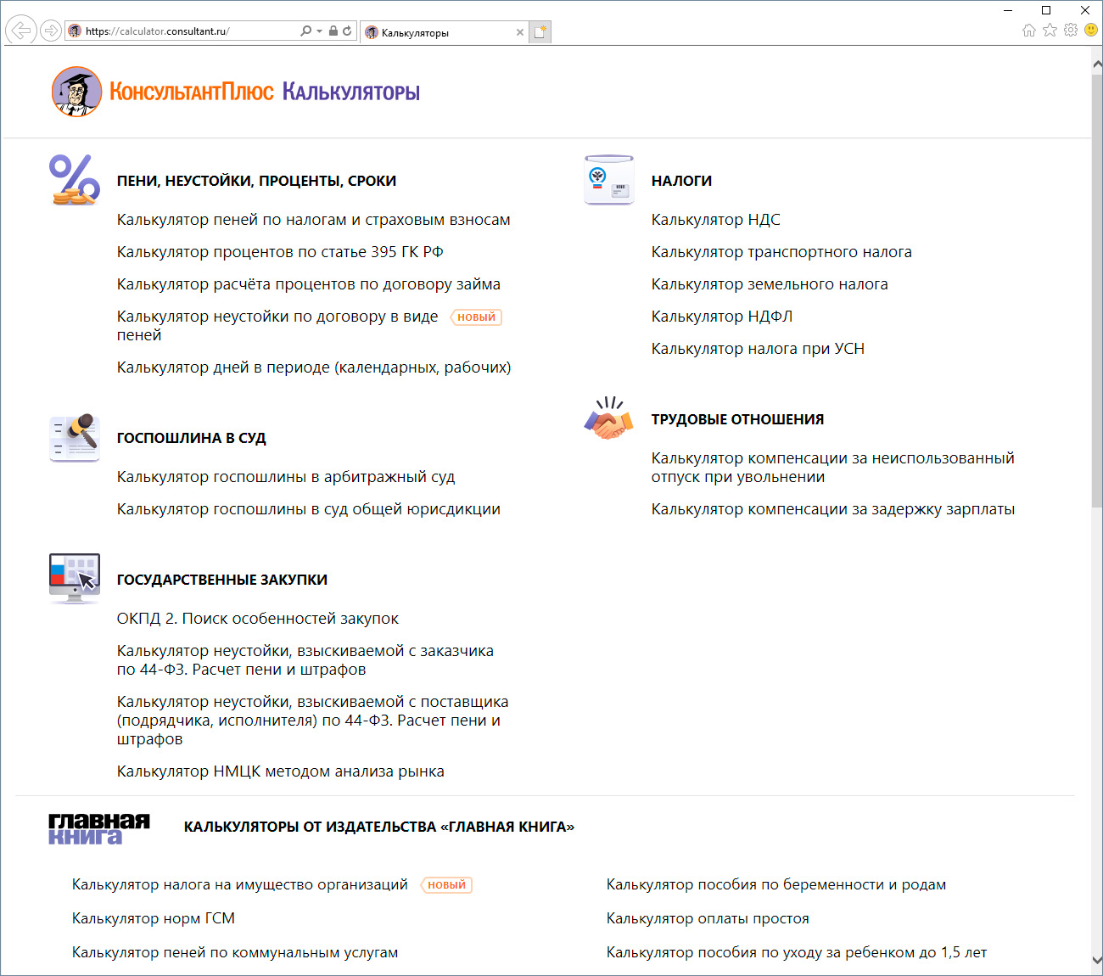Screen dimensions: 1103x976
Task: Open Калькулятор компенсации за задержку зарплаты
Action: coord(832,509)
